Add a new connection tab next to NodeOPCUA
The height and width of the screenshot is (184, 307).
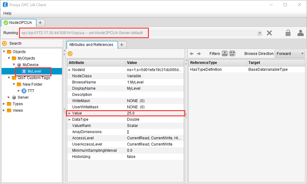point(40,23)
